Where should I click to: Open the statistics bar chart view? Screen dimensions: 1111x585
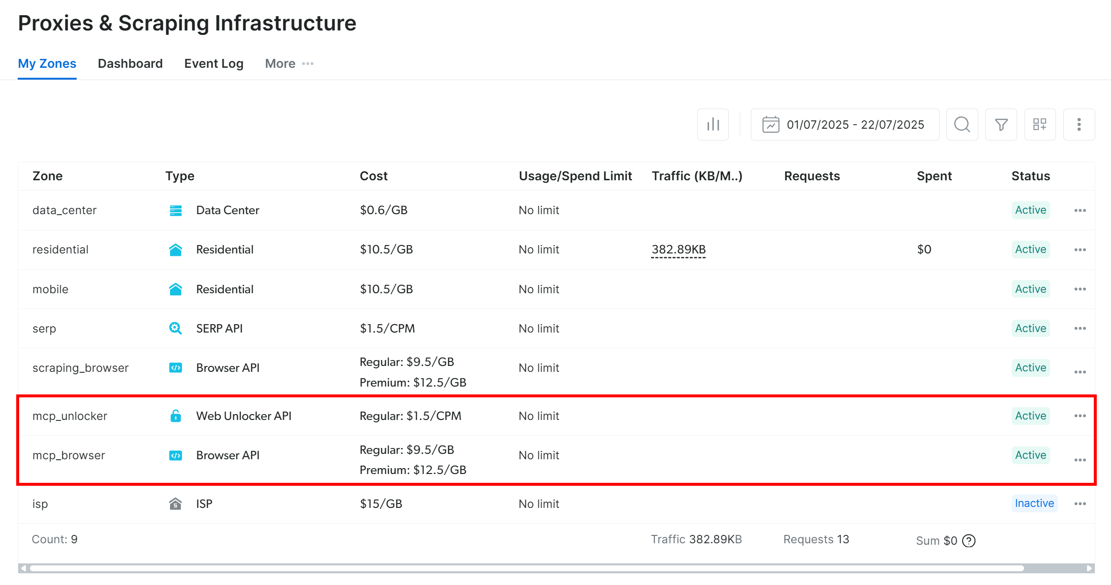(x=713, y=124)
